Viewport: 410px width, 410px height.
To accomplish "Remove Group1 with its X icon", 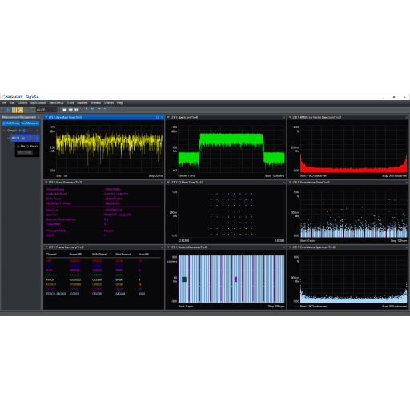I will [37, 131].
